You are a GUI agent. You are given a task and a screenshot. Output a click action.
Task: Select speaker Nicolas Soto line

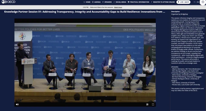click(185, 85)
